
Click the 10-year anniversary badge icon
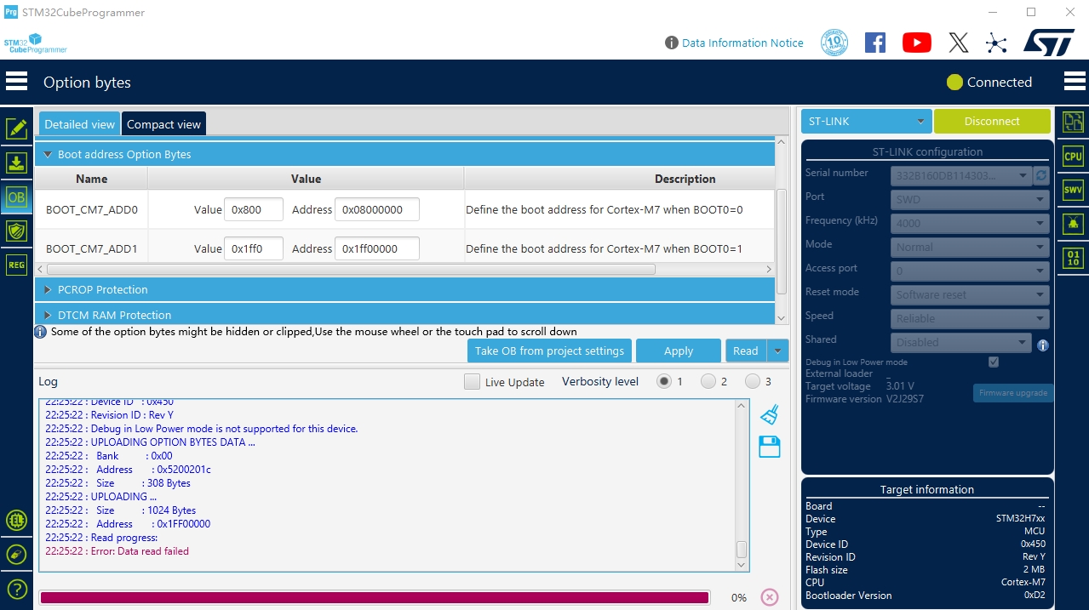834,43
